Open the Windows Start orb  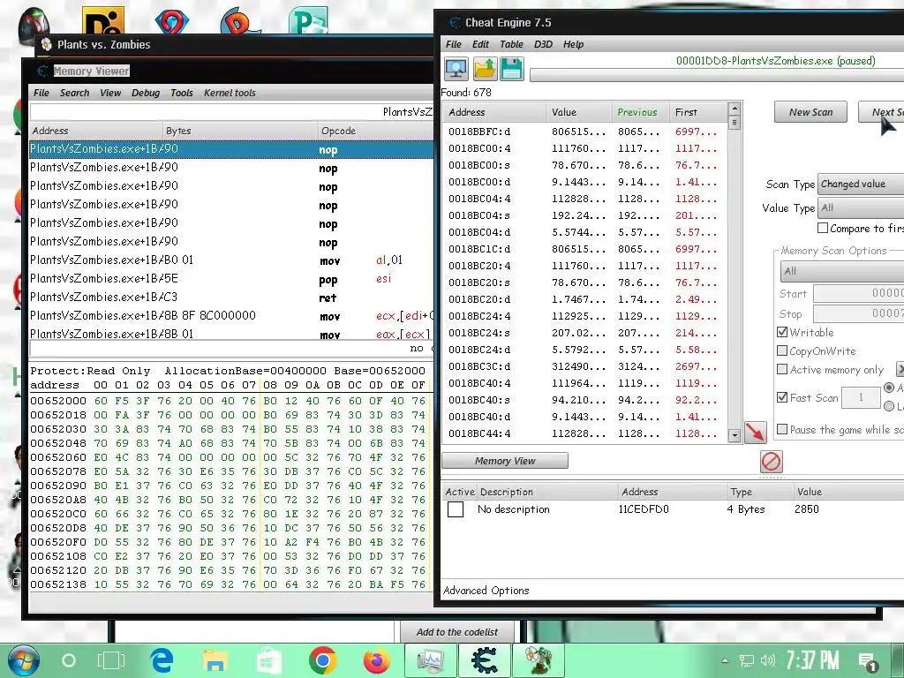point(23,660)
